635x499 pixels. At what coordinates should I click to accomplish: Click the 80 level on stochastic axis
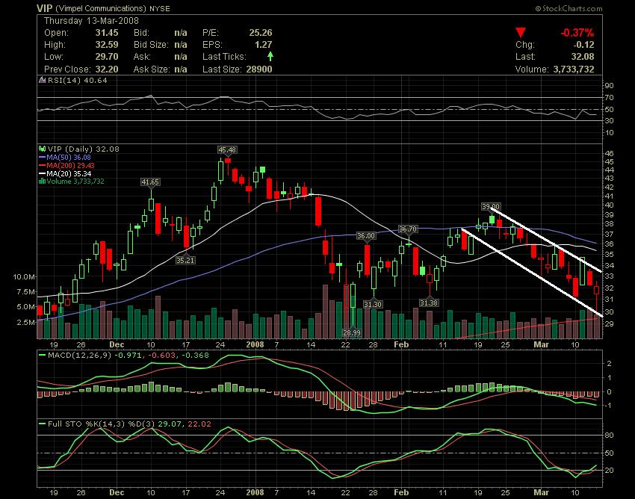610,436
